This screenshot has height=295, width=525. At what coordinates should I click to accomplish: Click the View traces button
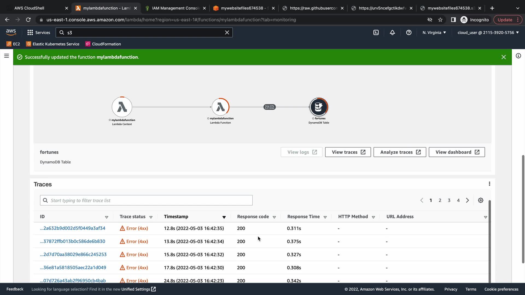[348, 152]
